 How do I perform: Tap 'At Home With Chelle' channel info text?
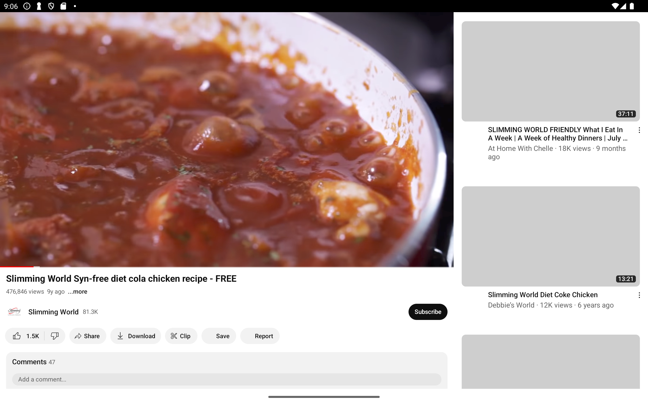pos(557,152)
